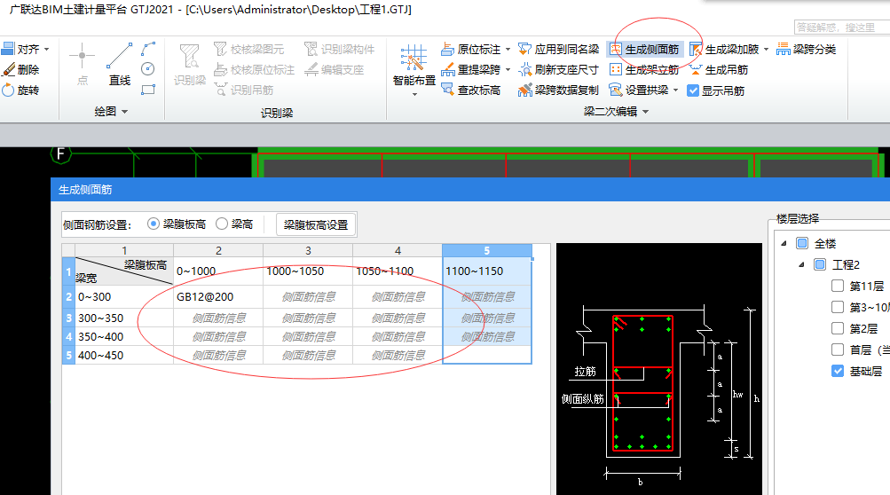Open the 智能布置 dropdown arrow

[414, 94]
